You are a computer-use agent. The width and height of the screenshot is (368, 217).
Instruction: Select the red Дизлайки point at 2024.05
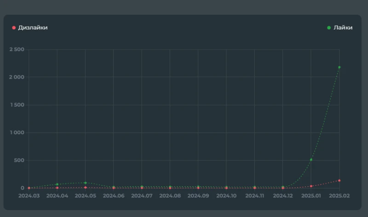tap(85, 188)
